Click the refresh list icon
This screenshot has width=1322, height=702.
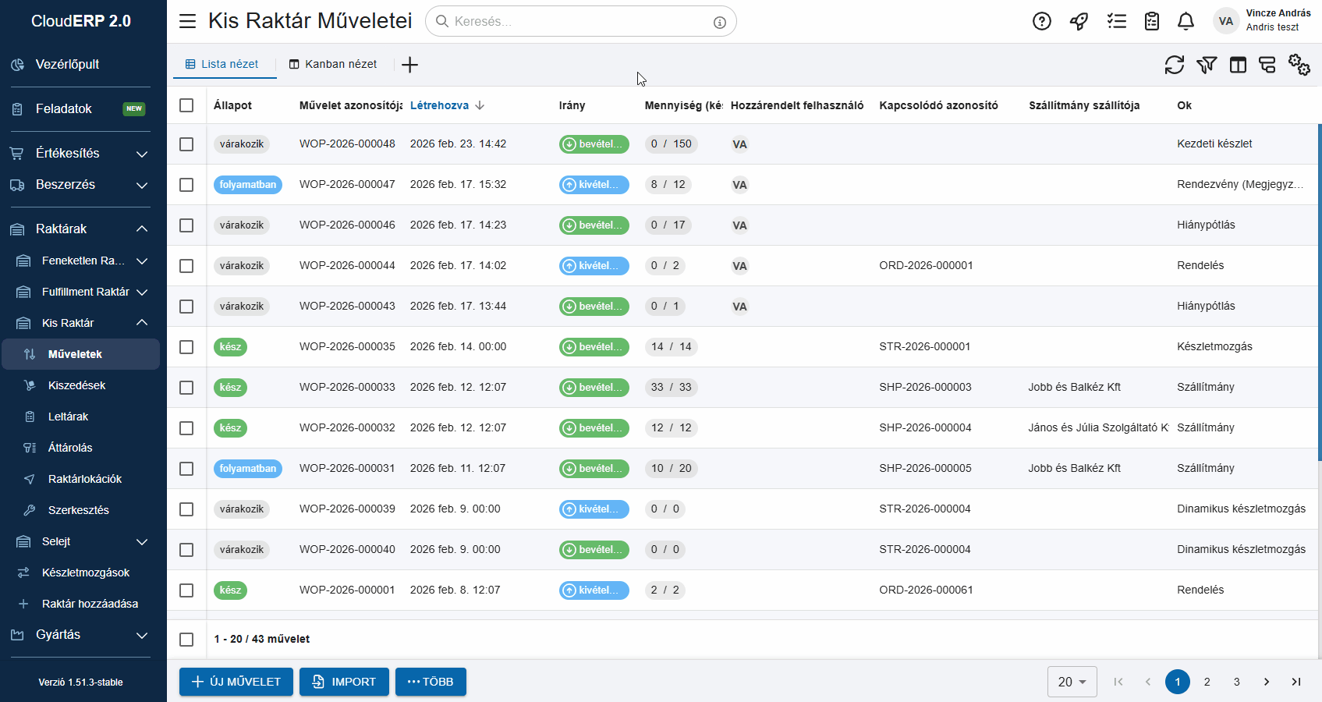pos(1174,65)
